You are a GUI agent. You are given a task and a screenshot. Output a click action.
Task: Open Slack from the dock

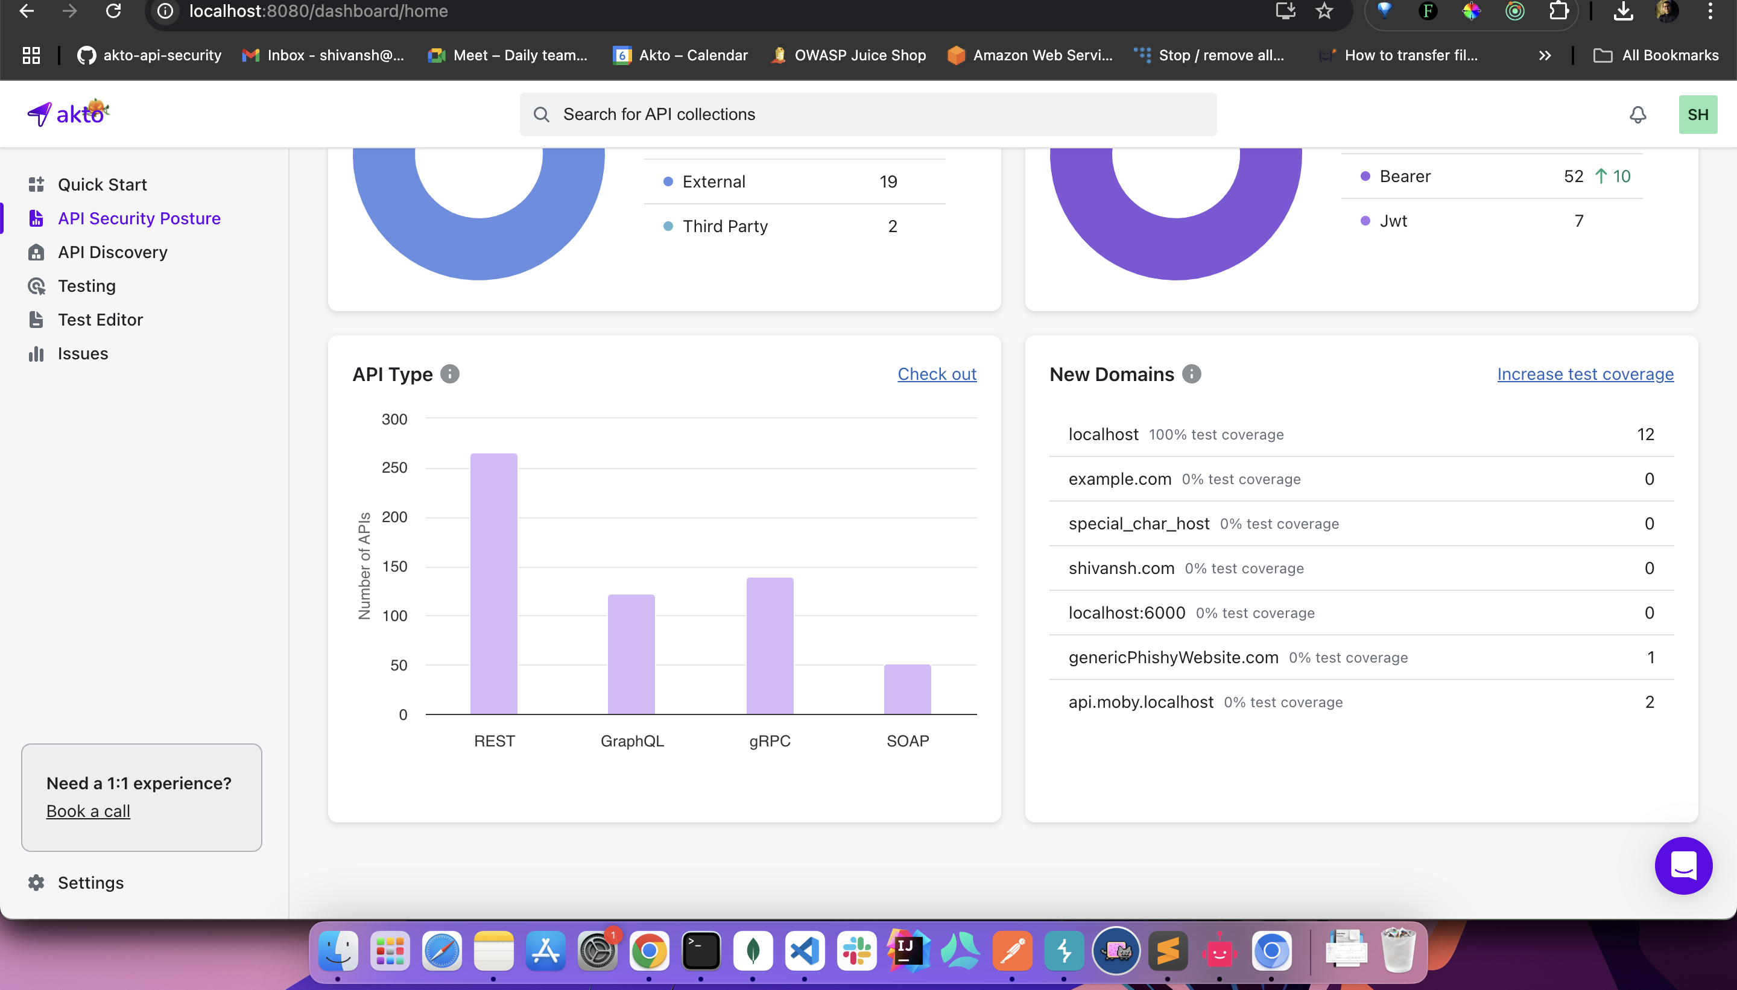(856, 951)
